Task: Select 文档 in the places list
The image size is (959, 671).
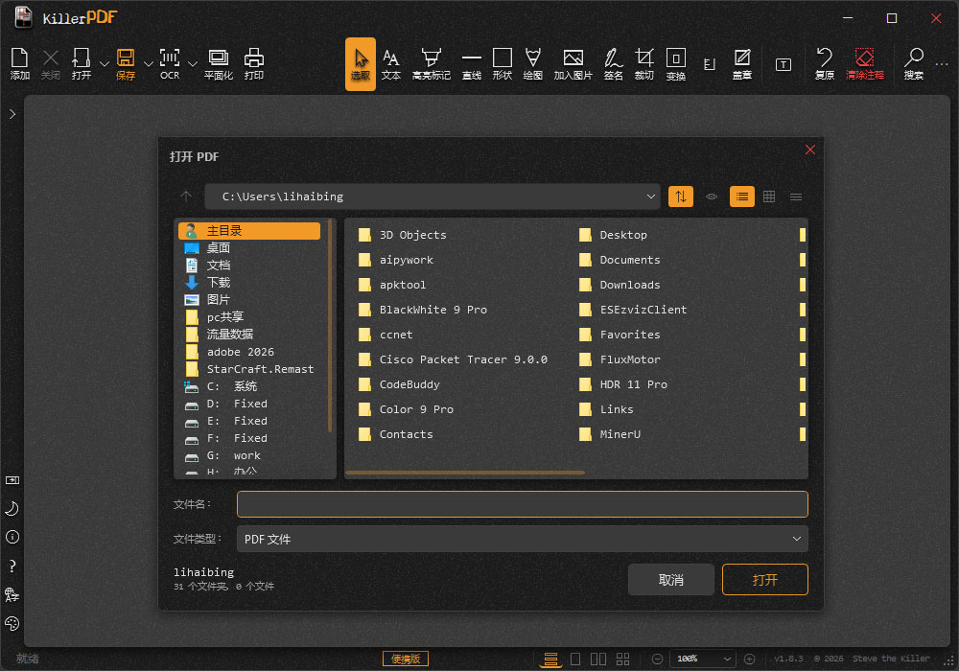Action: (249, 266)
